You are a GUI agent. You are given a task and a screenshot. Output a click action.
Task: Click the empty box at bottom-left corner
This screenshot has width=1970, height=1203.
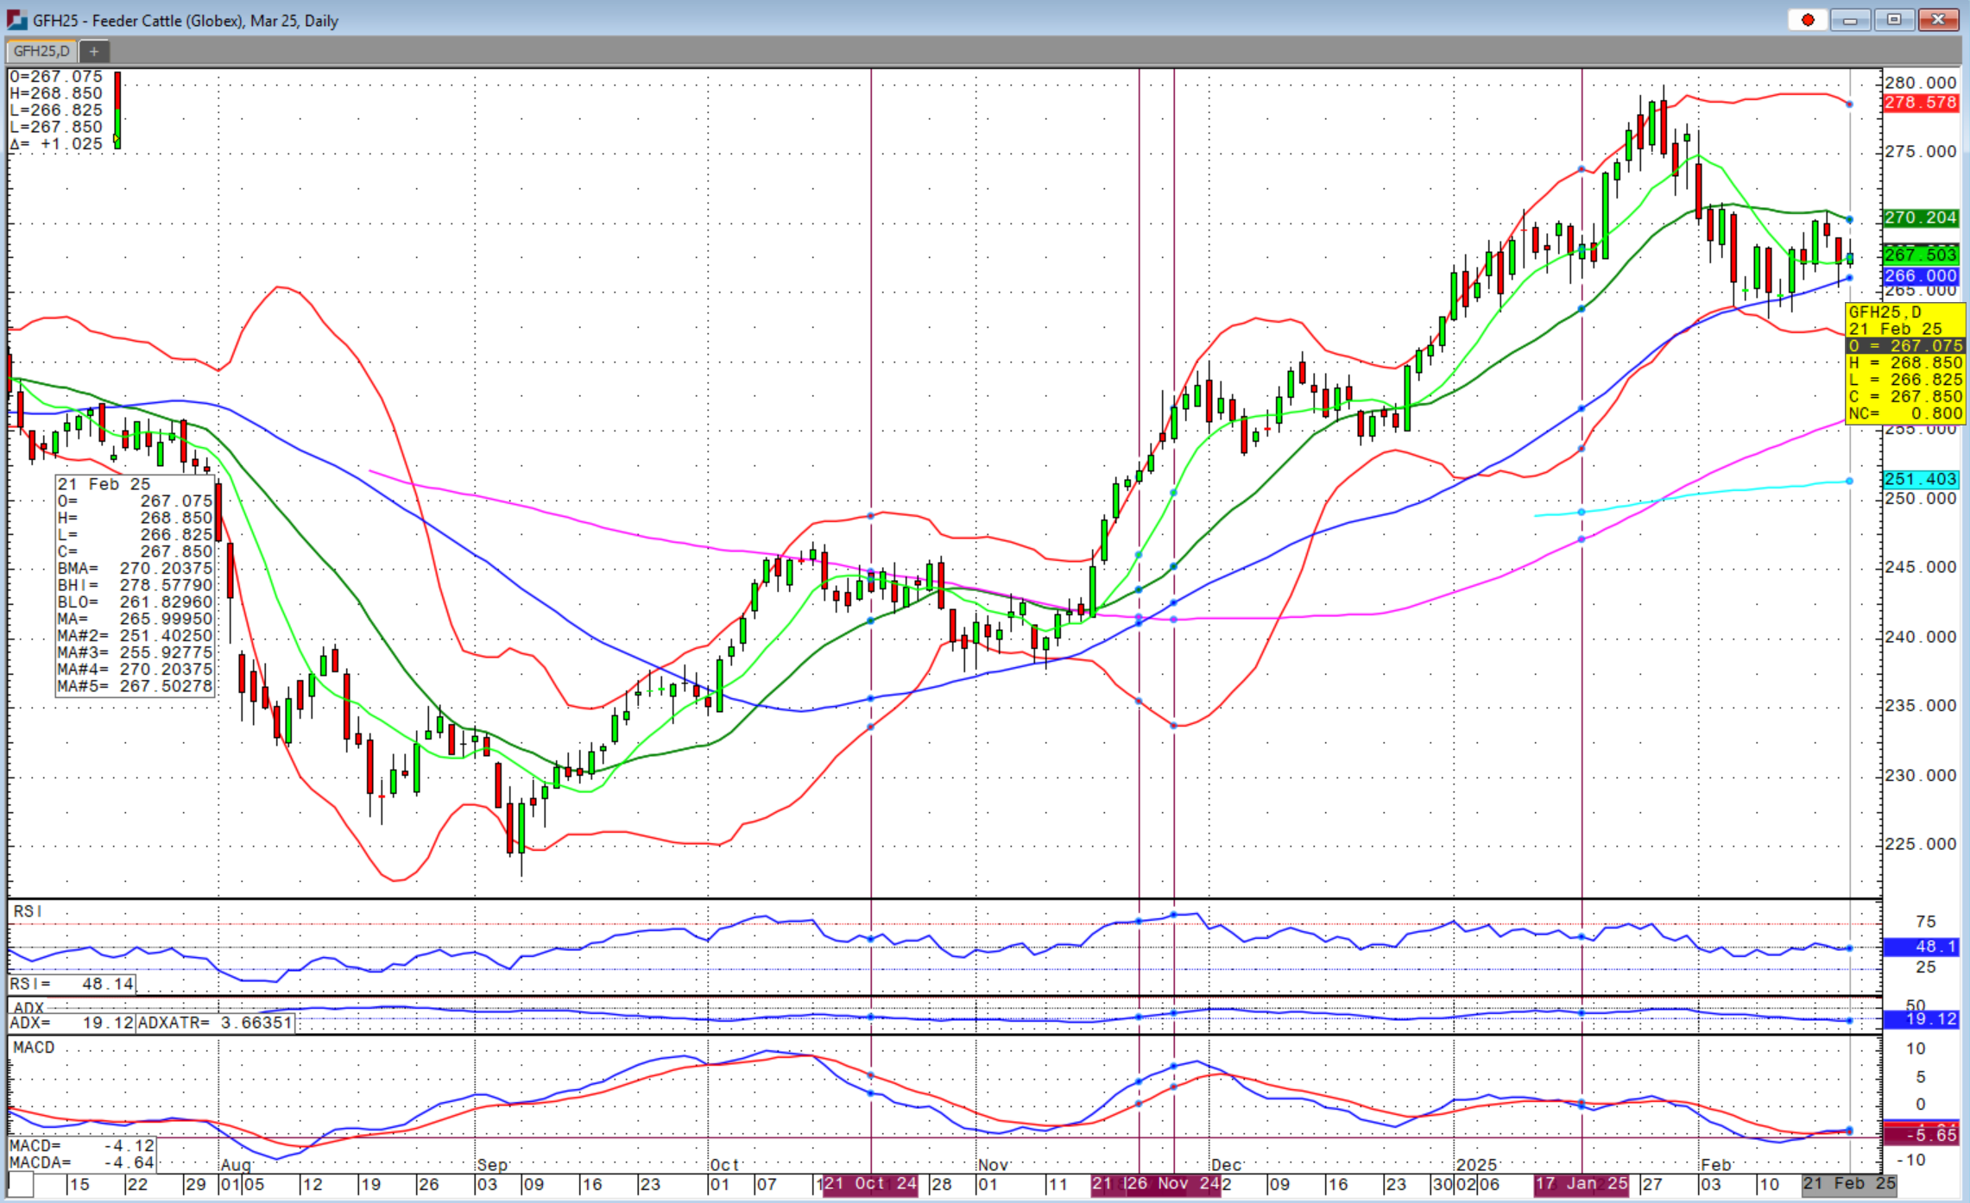21,1184
